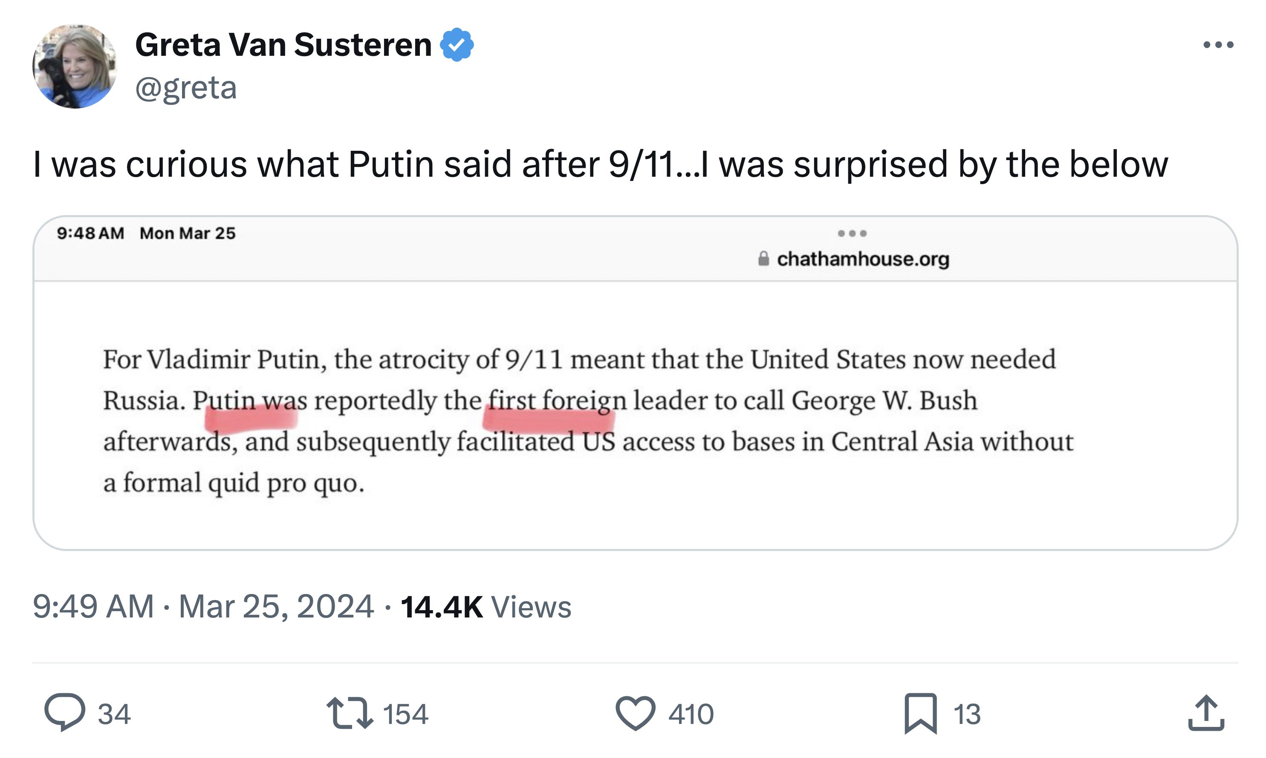Click the reply speech bubble icon
This screenshot has width=1266, height=758.
64,712
